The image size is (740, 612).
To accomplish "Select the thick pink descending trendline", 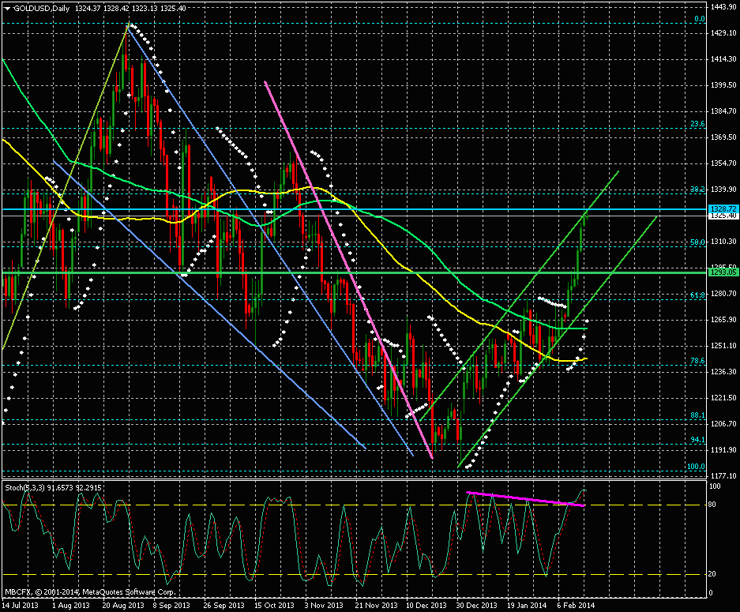I will 348,269.
